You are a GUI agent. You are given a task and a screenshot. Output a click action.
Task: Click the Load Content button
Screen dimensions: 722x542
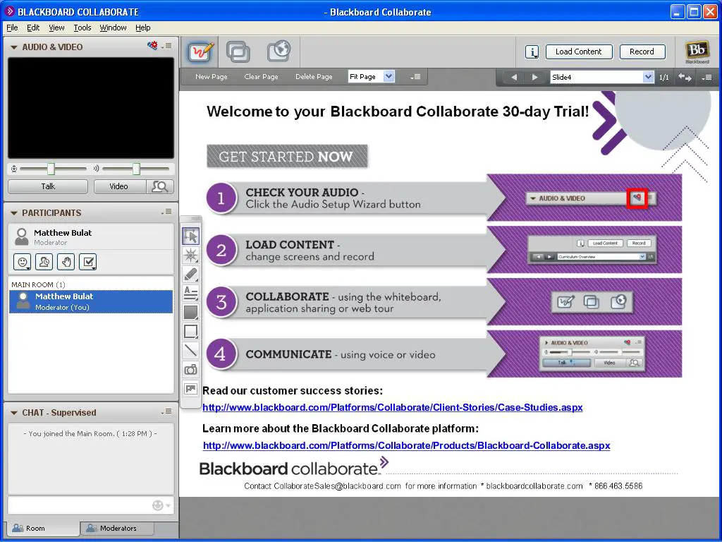(x=579, y=52)
